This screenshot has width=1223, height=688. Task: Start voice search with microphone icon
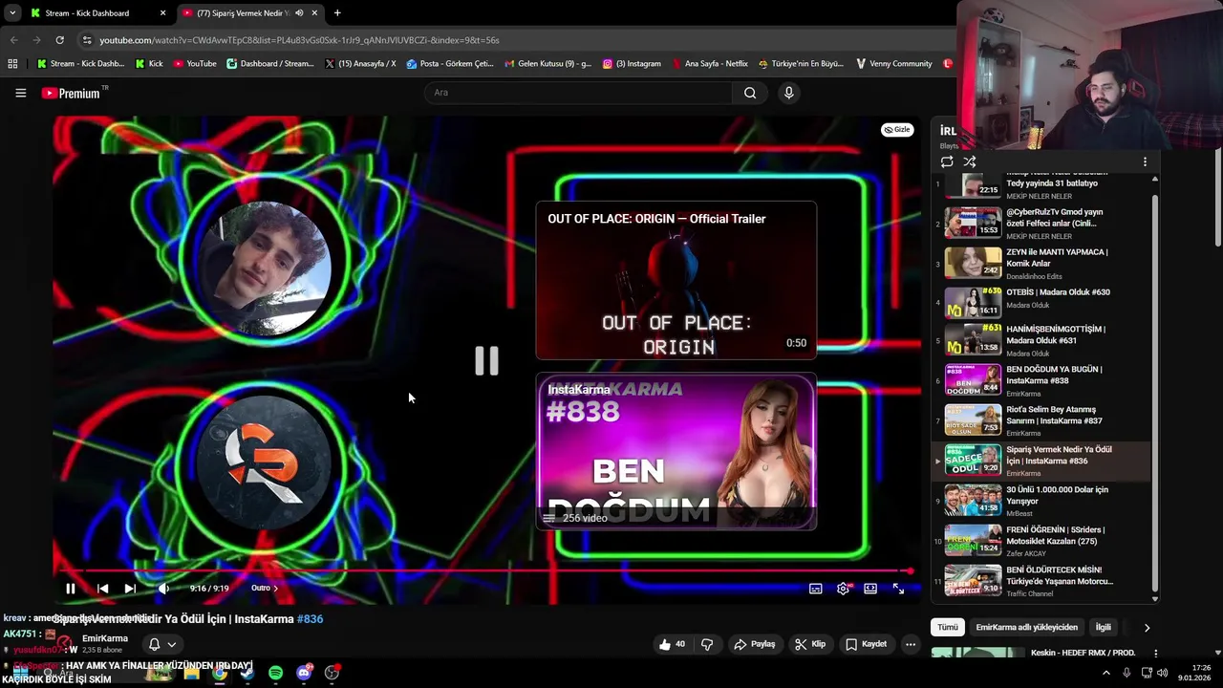pos(788,93)
